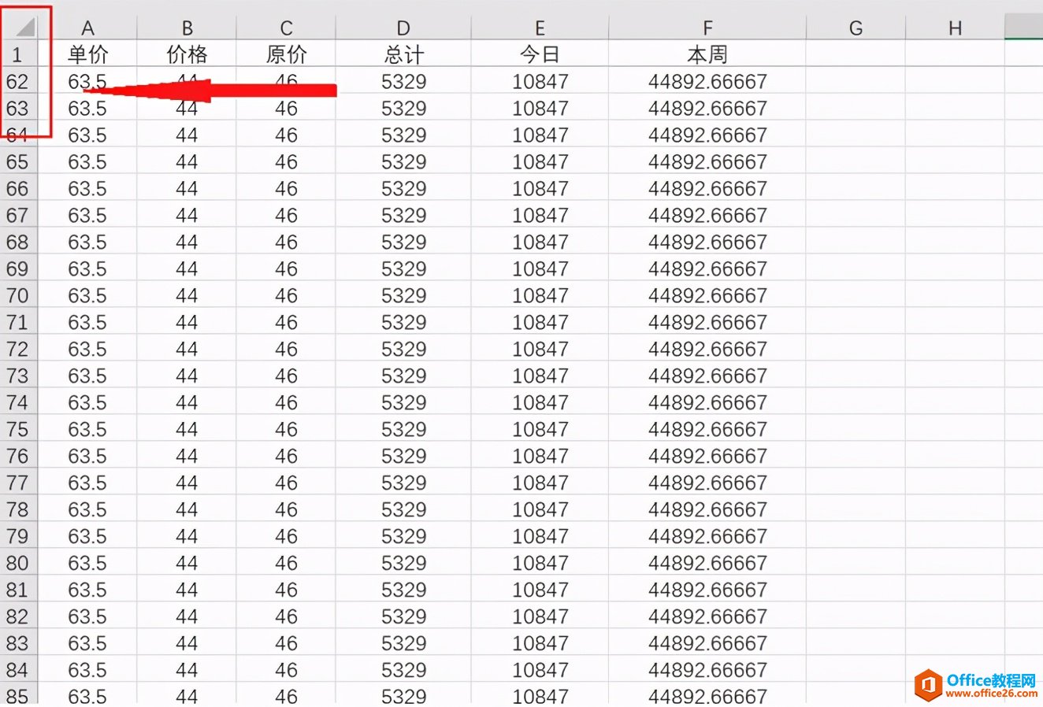Select cell 44 in row 73
The height and width of the screenshot is (707, 1043).
coord(187,376)
